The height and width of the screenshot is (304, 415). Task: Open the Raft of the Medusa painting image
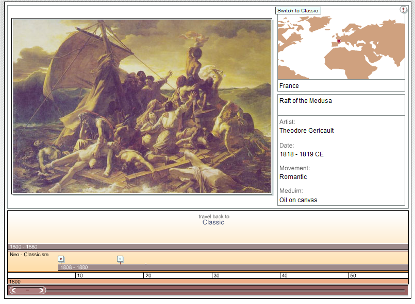(142, 106)
